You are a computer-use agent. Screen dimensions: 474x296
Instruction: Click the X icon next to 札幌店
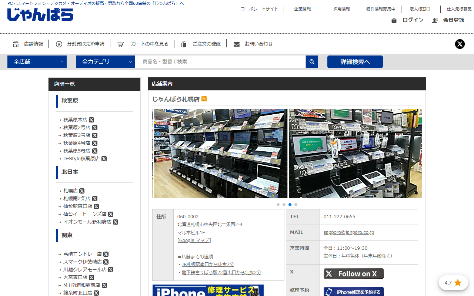[82, 191]
